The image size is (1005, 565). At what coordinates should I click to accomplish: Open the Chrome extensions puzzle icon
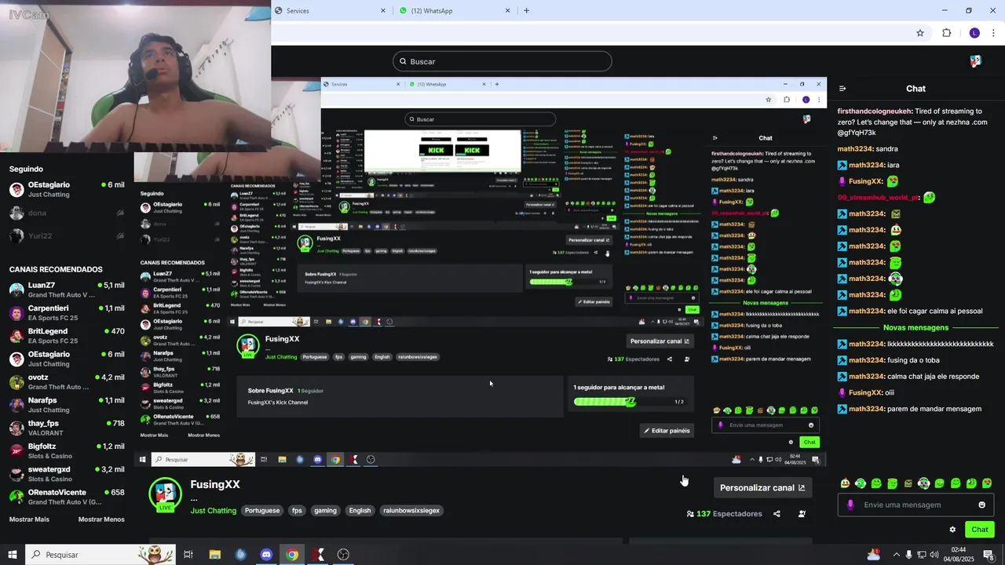pos(946,33)
